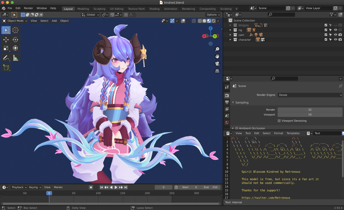Activate the 3D Cursor tool
The height and width of the screenshot is (210, 344).
coord(15,30)
